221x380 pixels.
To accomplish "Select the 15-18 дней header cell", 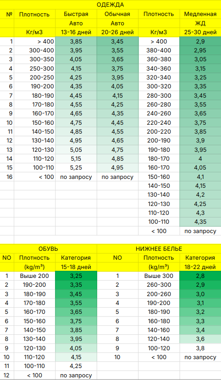I will point(76,267).
